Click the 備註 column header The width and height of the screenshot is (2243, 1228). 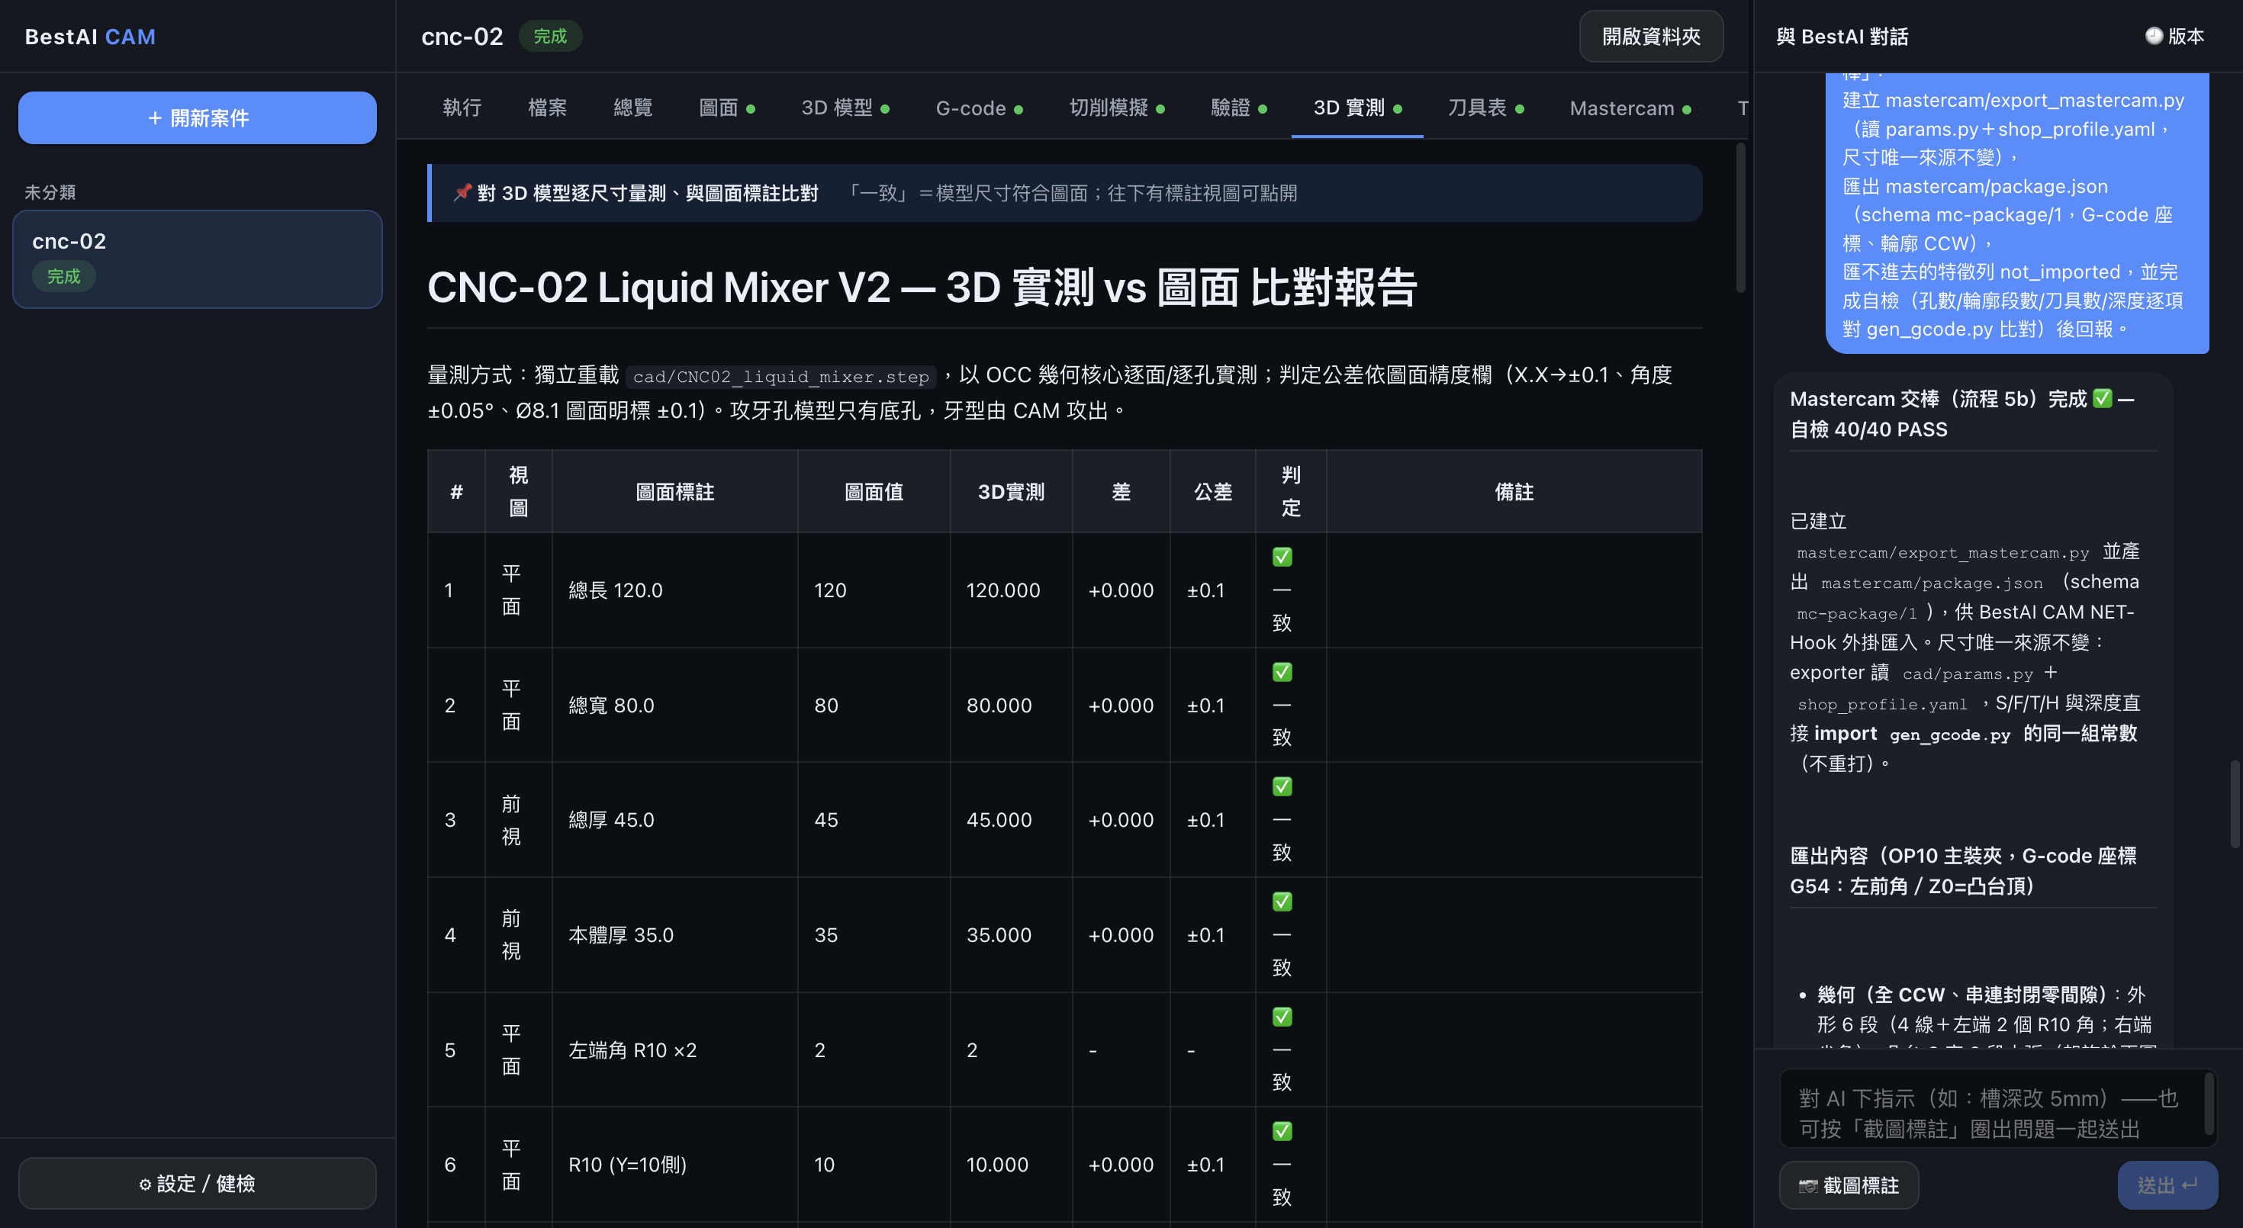(x=1514, y=492)
